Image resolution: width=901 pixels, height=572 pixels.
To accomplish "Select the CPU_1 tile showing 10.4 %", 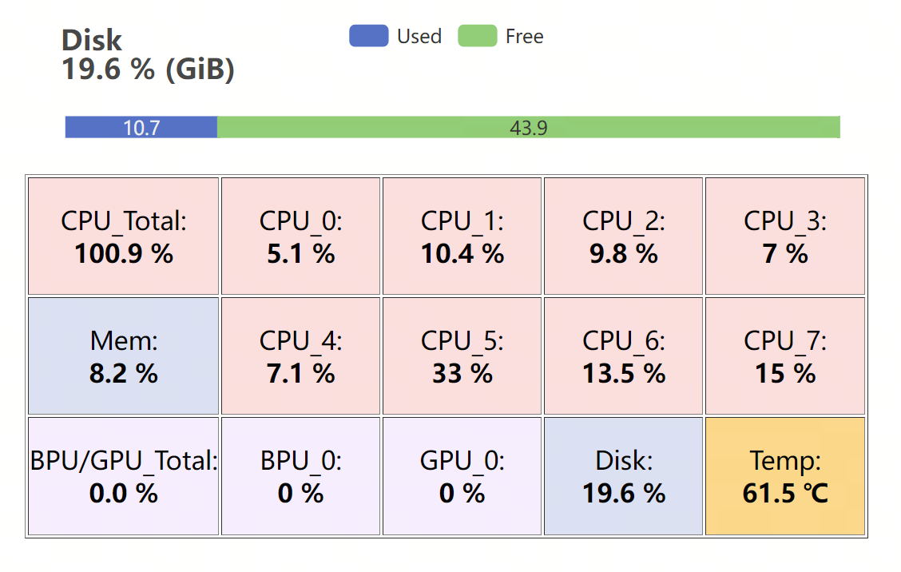I will (462, 236).
